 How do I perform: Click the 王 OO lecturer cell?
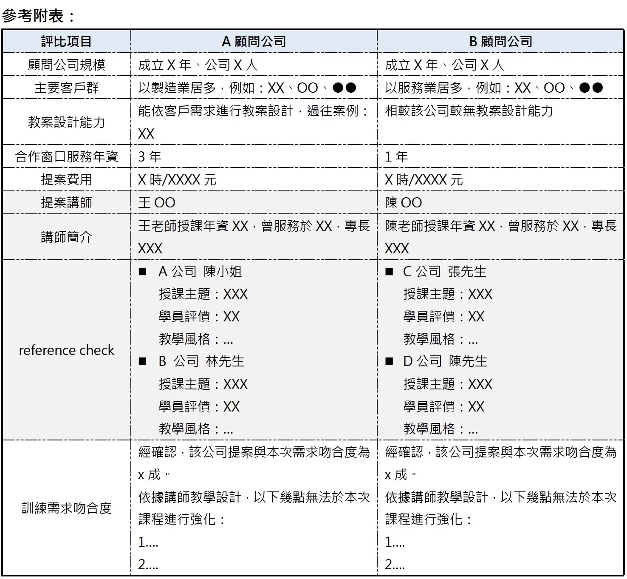point(254,202)
